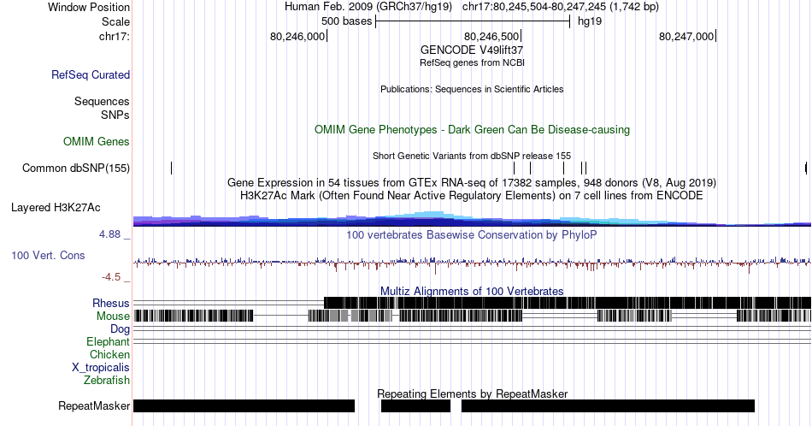812x426 pixels.
Task: Click the chr17: ruler label
Action: coord(115,36)
